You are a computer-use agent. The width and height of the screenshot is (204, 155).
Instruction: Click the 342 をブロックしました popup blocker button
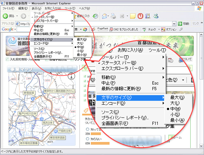124,30
